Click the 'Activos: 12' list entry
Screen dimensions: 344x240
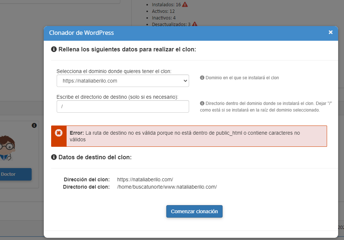tap(163, 11)
